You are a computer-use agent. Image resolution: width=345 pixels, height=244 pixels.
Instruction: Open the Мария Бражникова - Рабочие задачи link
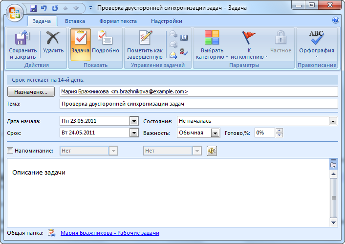(x=109, y=233)
